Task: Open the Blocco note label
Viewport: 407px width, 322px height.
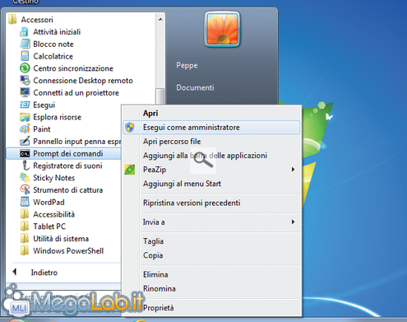Action: (53, 44)
